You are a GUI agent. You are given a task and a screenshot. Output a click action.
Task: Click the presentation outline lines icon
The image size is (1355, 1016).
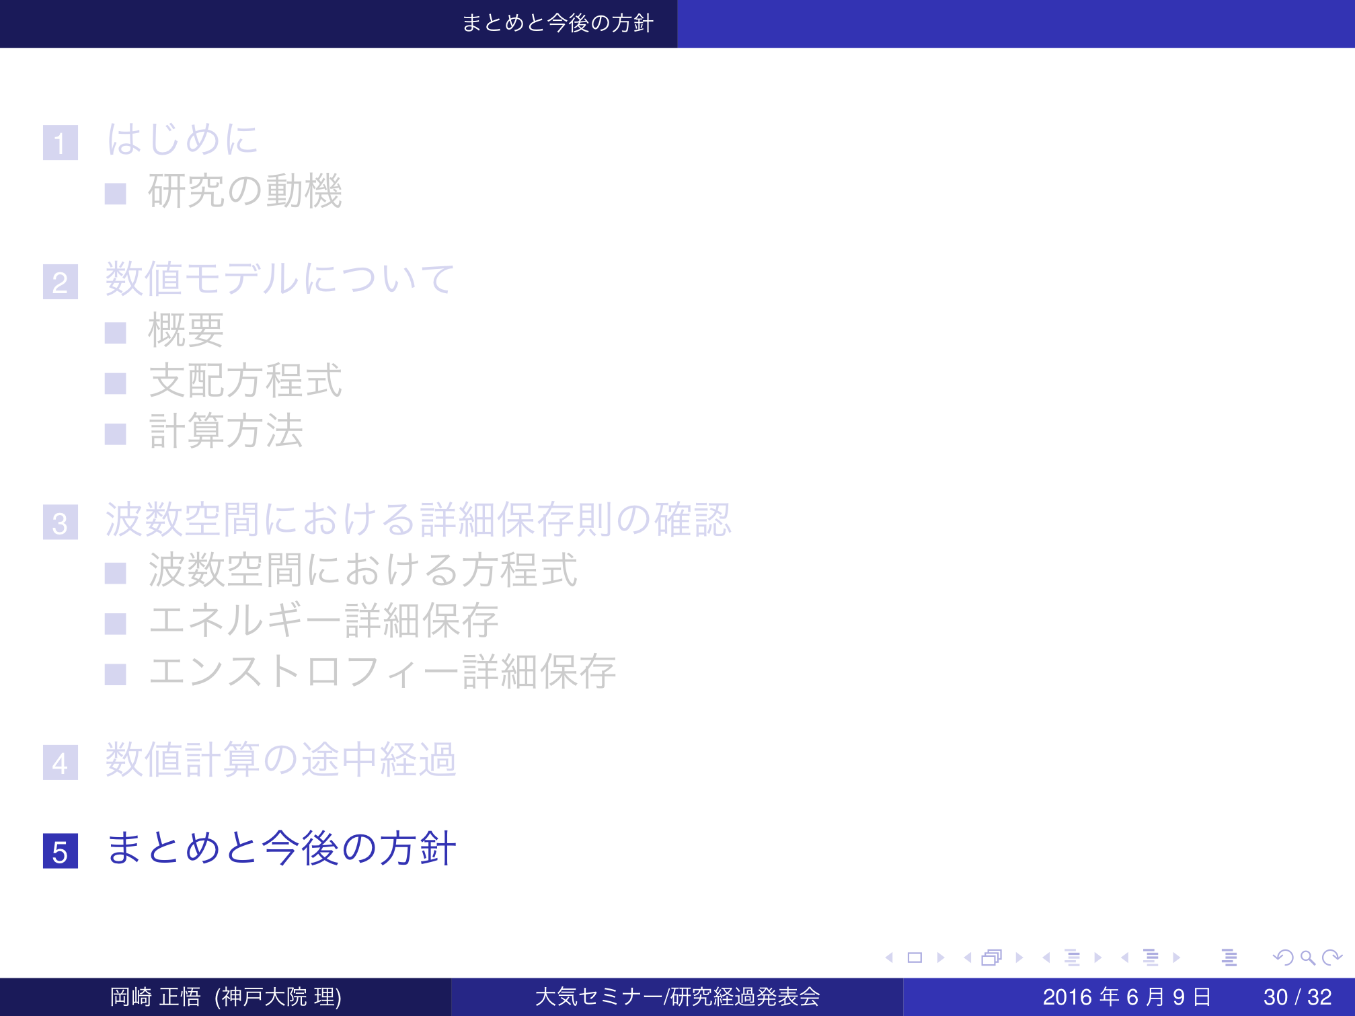point(1229,958)
